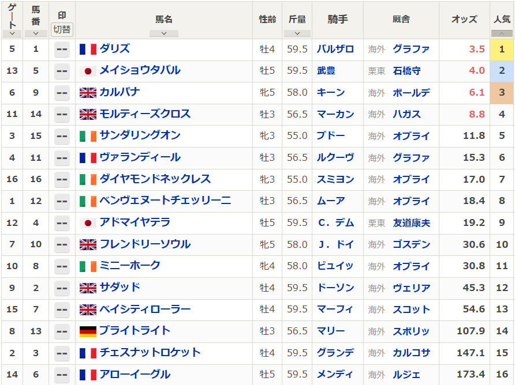Screen dimensions: 515x385
Task: Open horse page for ダイヤモンドネックレス
Action: (x=155, y=179)
